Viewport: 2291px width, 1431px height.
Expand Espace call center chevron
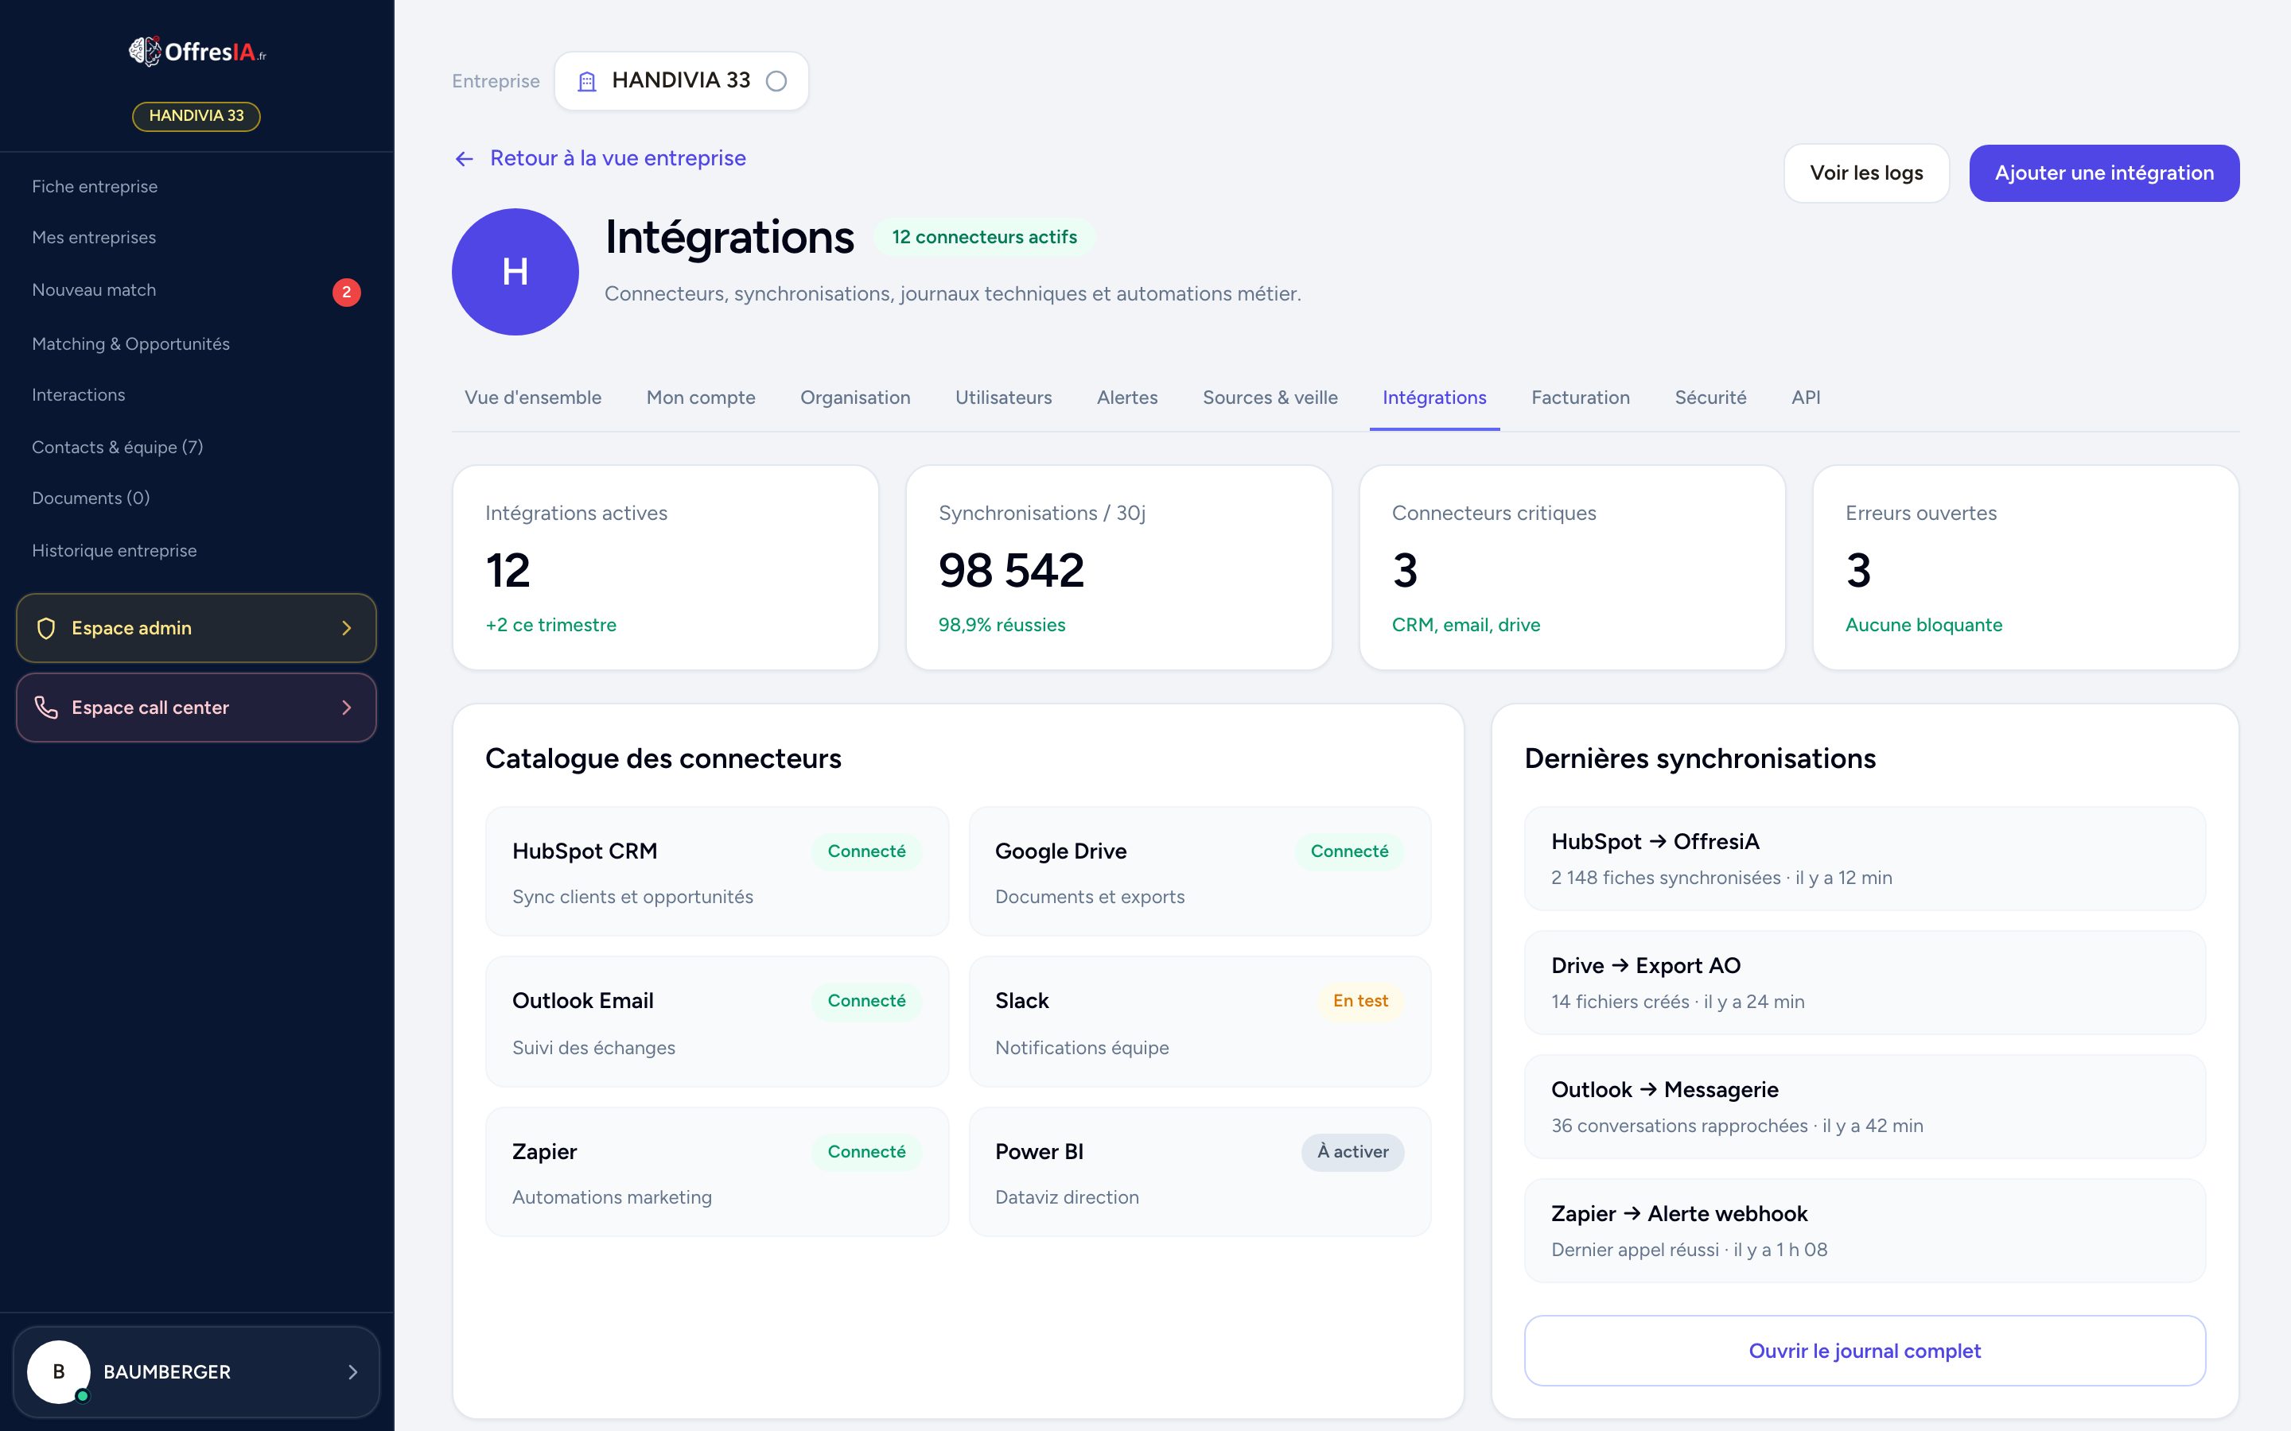[x=347, y=708]
